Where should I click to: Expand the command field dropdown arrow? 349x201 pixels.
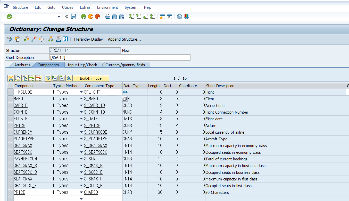pos(59,17)
